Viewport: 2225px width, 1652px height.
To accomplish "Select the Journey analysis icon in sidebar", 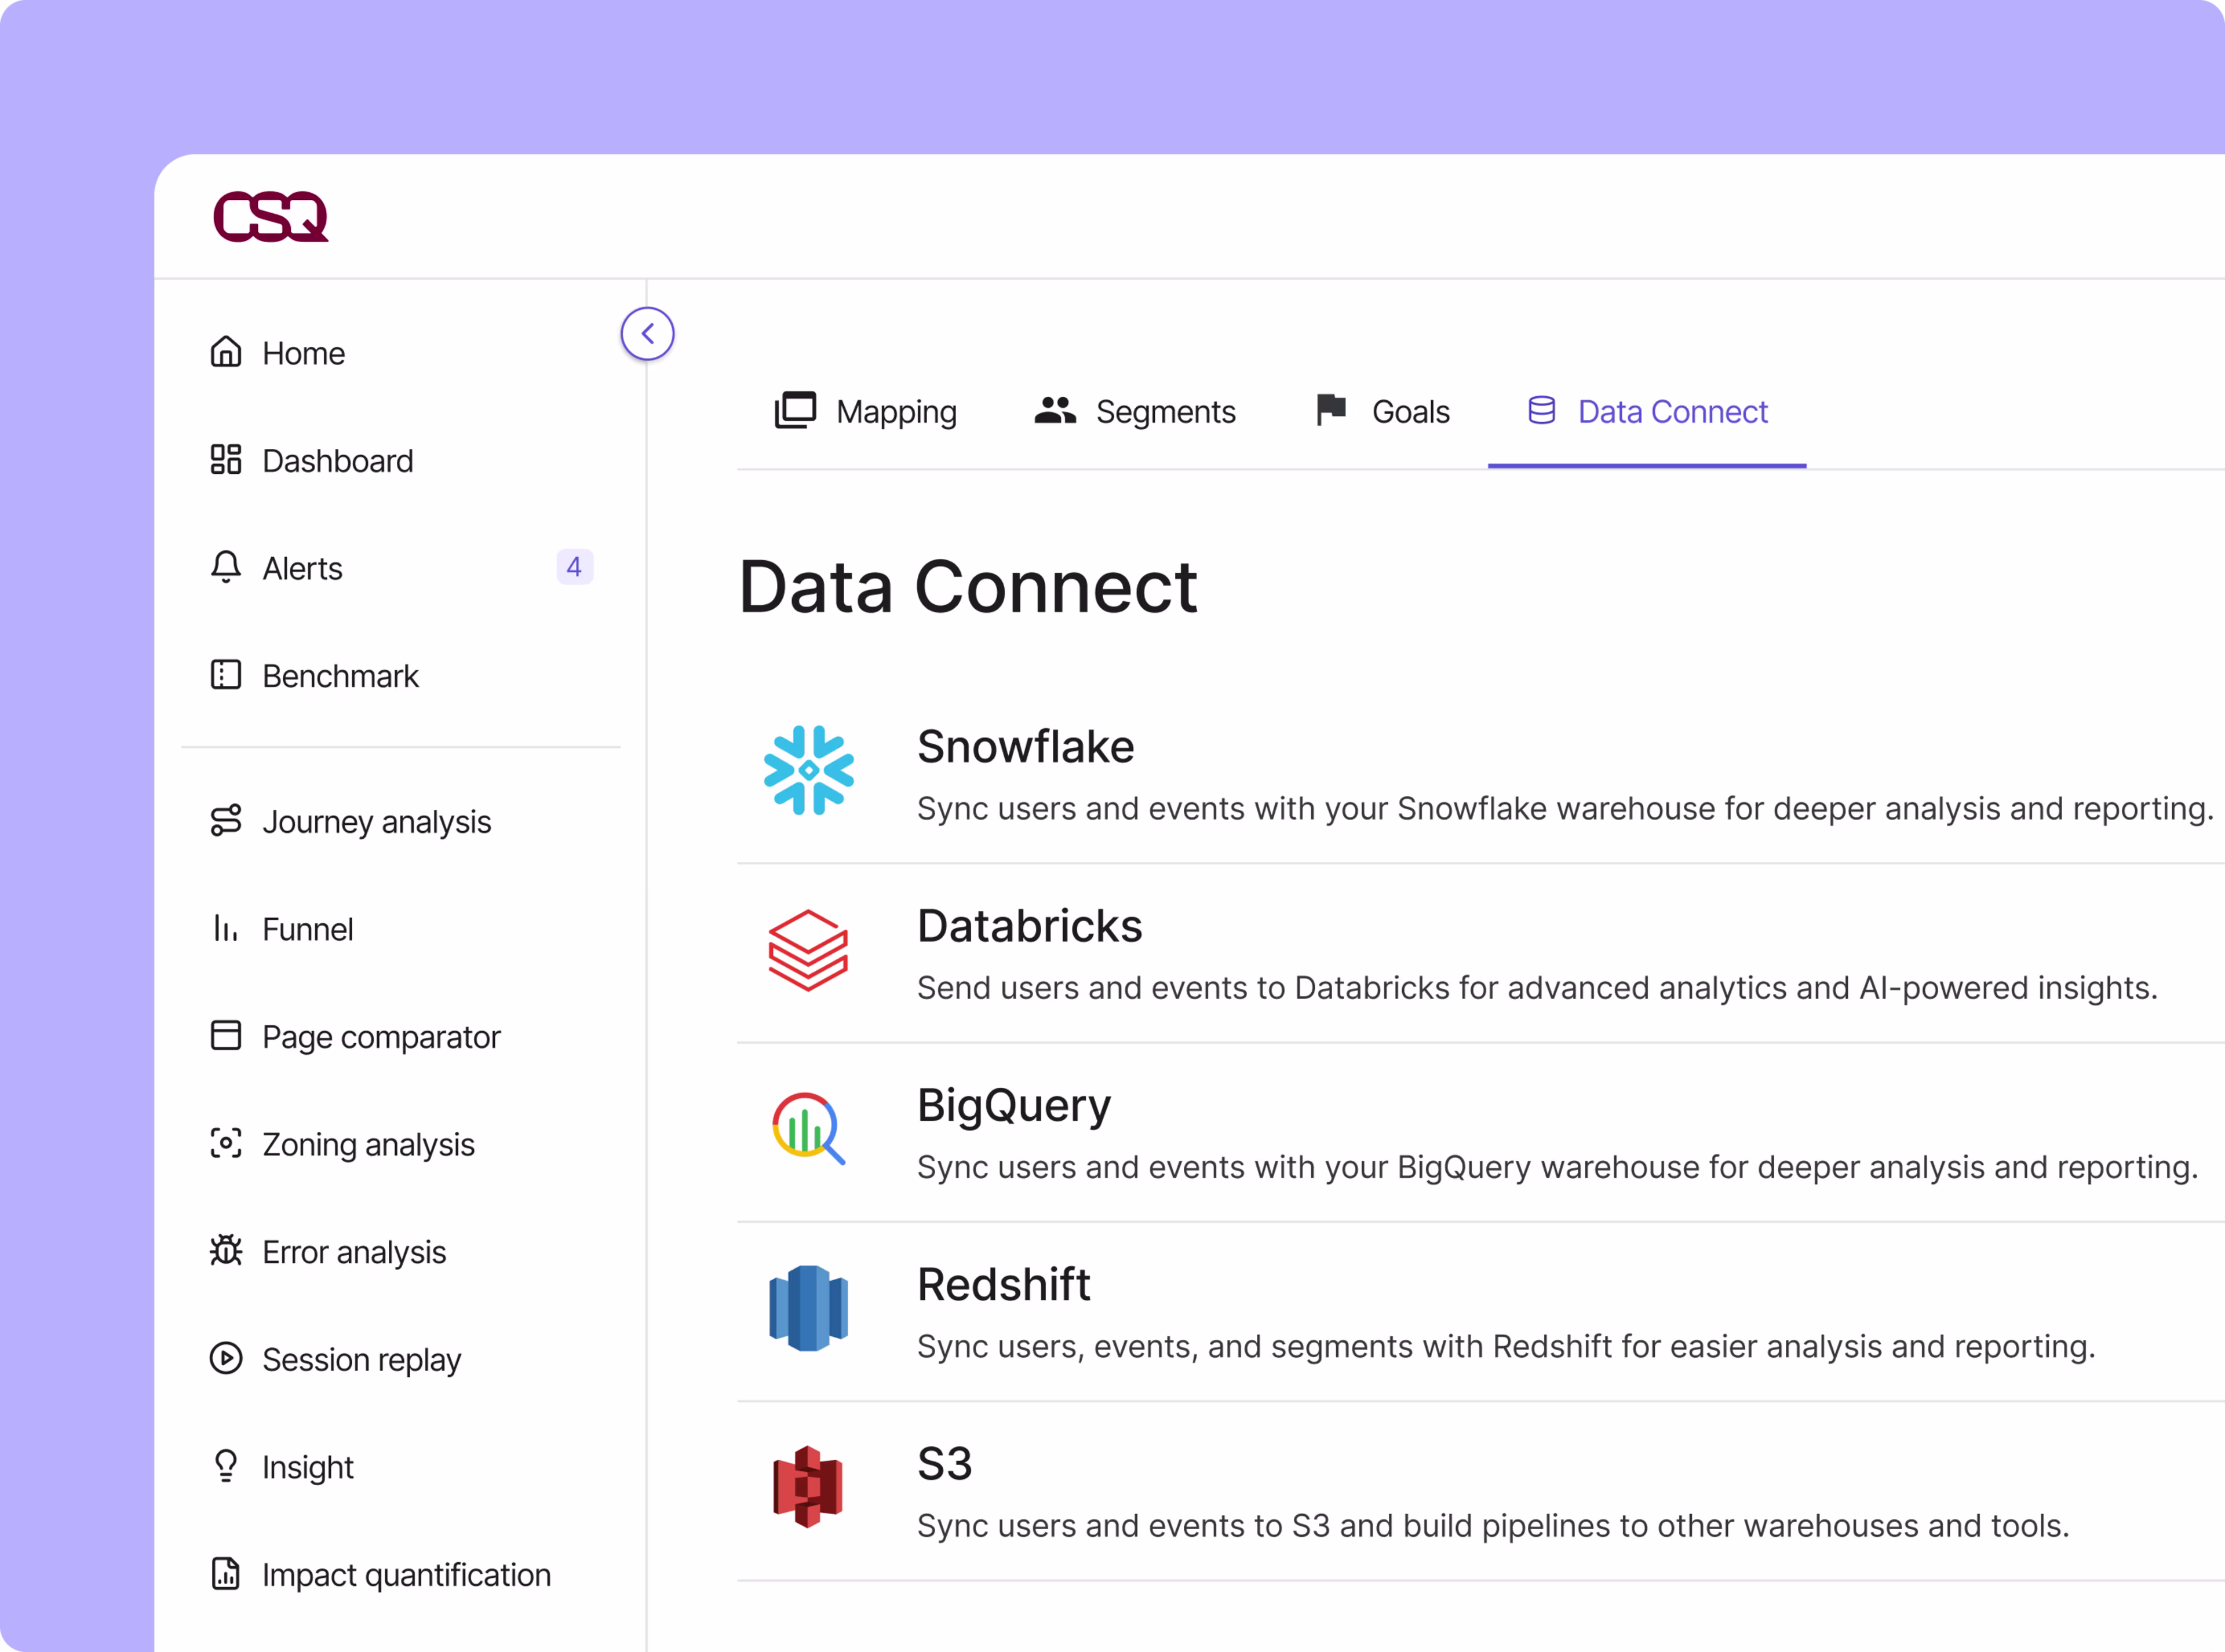I will [226, 820].
